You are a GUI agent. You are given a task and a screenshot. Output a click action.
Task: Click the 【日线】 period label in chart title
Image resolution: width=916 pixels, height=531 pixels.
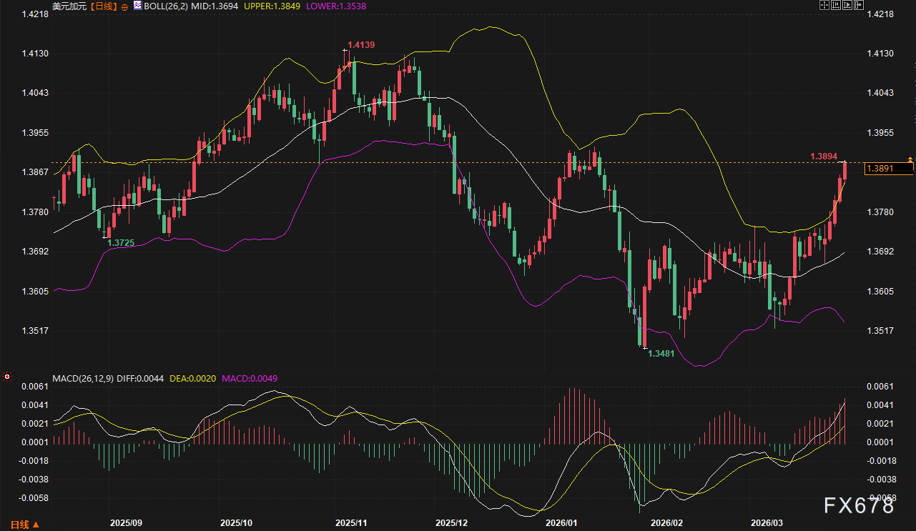point(102,6)
